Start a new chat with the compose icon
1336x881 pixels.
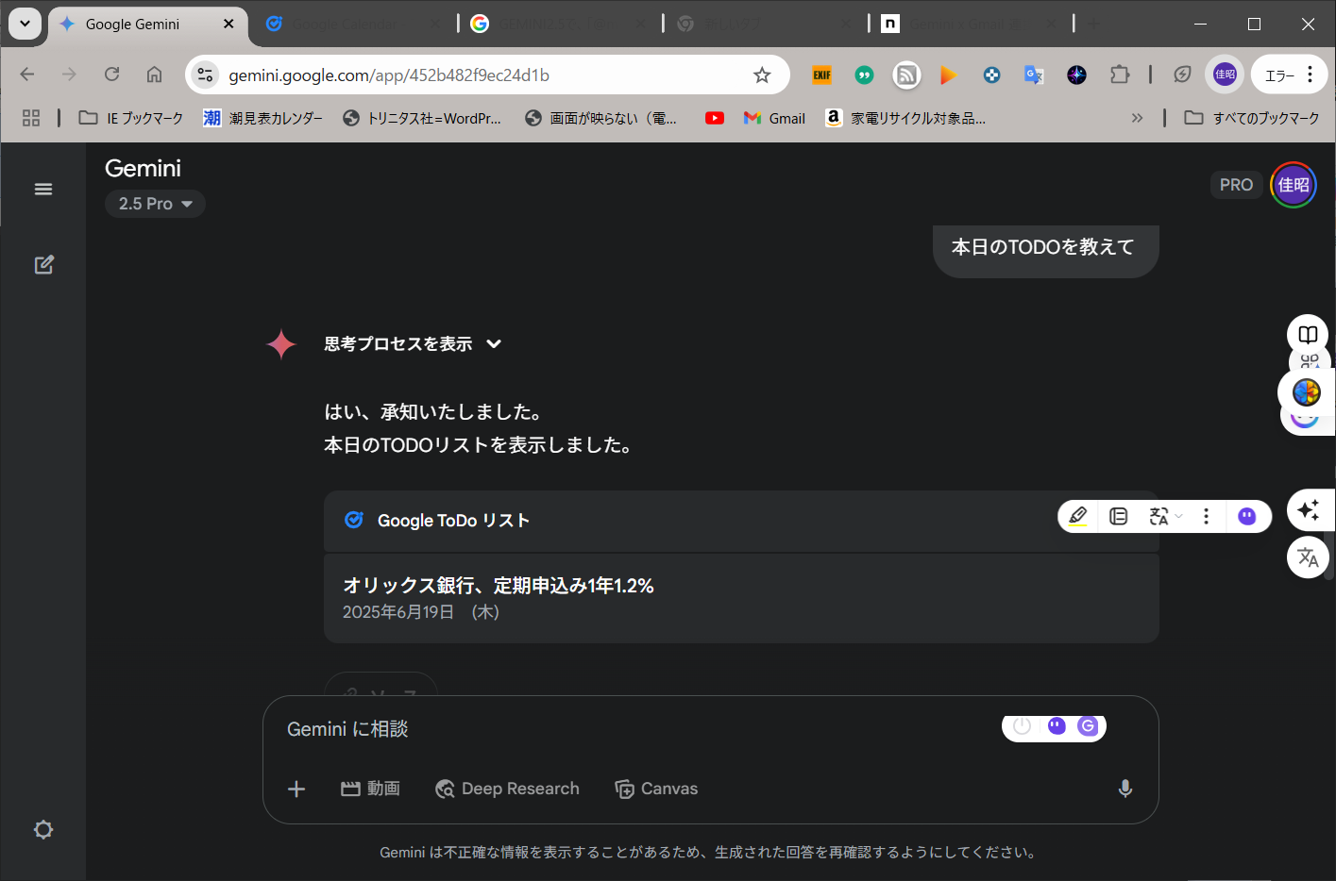point(43,265)
